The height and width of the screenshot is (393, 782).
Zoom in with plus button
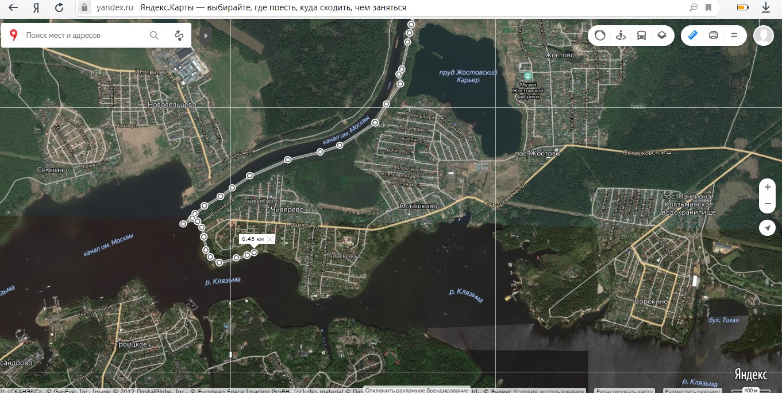pos(767,188)
